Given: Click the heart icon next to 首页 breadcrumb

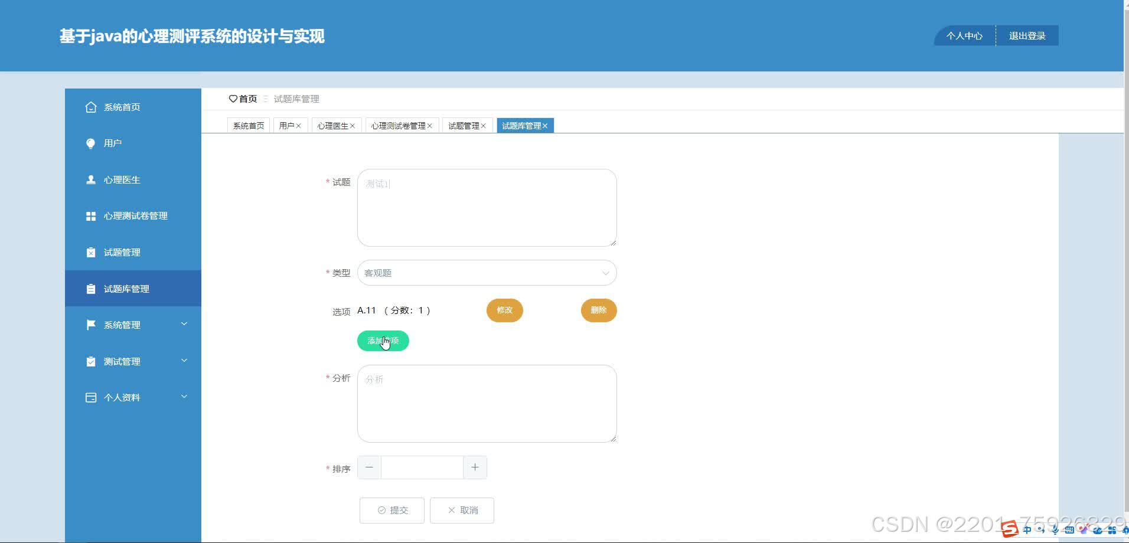Looking at the screenshot, I should [x=233, y=99].
